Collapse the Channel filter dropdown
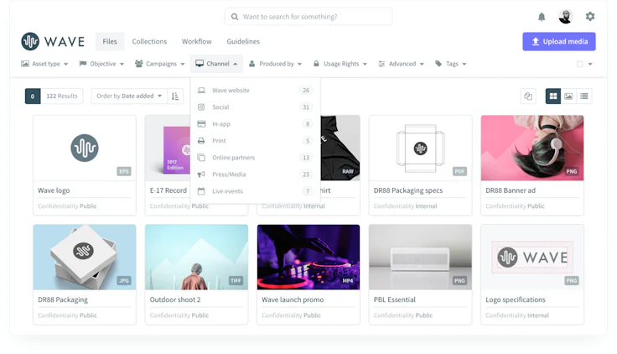The image size is (617, 354). click(216, 64)
